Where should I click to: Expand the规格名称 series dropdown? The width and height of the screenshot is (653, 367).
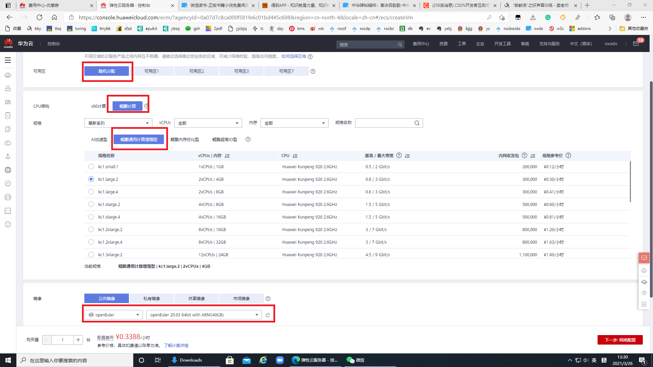tap(117, 123)
